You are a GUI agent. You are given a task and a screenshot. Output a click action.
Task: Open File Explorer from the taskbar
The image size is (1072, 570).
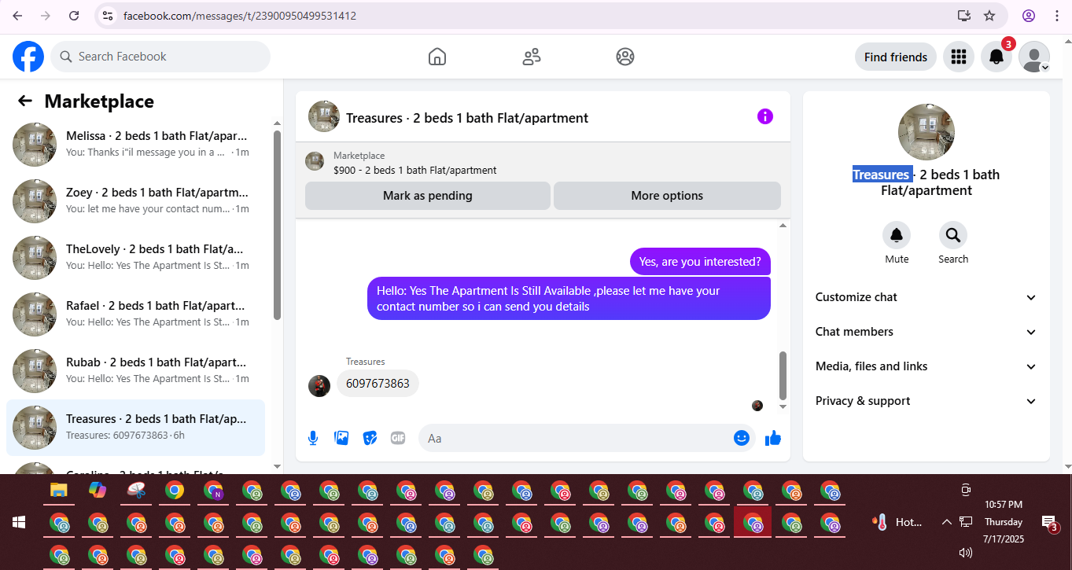(59, 491)
